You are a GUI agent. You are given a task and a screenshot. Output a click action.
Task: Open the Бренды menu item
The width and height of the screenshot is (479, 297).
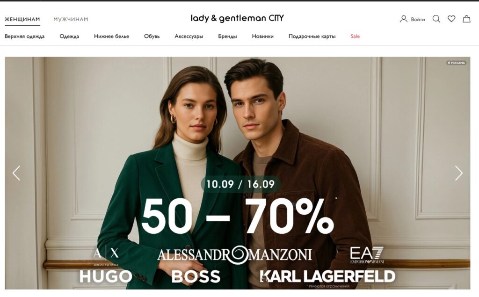click(x=227, y=36)
